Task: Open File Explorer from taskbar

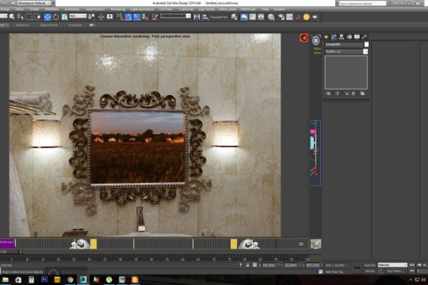Action: coord(5,280)
